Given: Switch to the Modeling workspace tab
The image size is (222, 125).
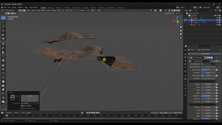Looking at the screenshot, I should [x=51, y=8].
